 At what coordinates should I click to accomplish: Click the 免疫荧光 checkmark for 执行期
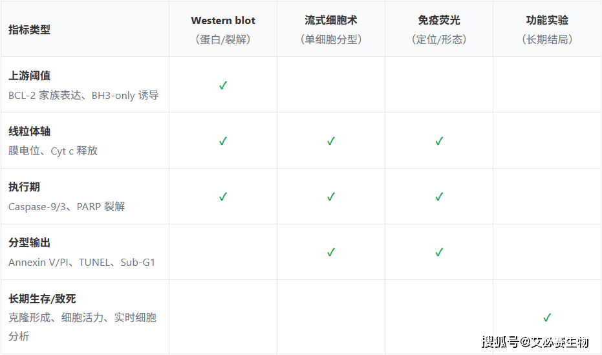[x=439, y=197]
